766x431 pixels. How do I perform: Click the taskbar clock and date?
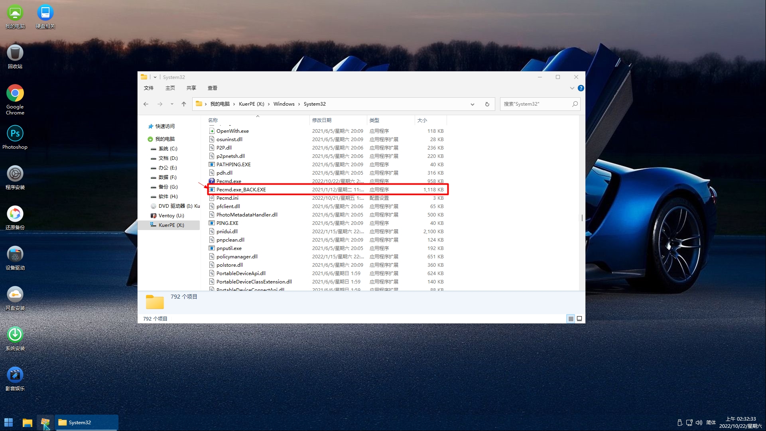(x=740, y=422)
